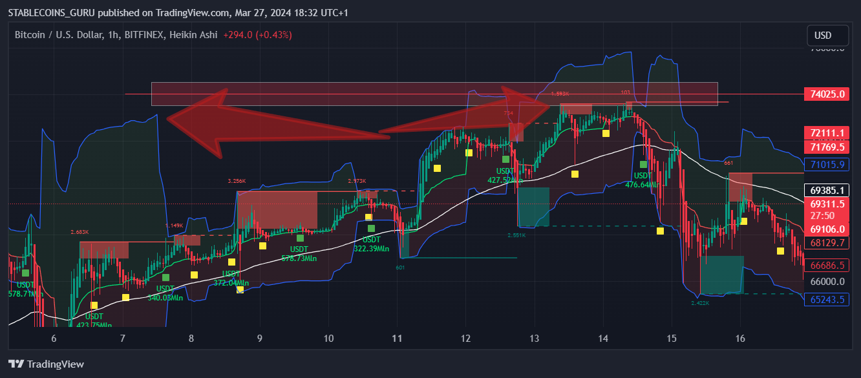Click the 72111.1 price label
This screenshot has width=861, height=378.
pos(827,133)
